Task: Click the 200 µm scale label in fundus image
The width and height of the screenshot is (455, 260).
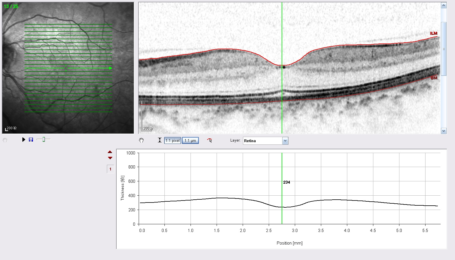Action: [x=12, y=128]
